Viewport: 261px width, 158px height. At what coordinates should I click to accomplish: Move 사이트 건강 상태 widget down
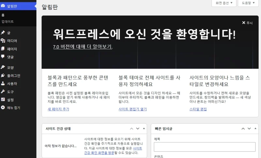click(138, 128)
